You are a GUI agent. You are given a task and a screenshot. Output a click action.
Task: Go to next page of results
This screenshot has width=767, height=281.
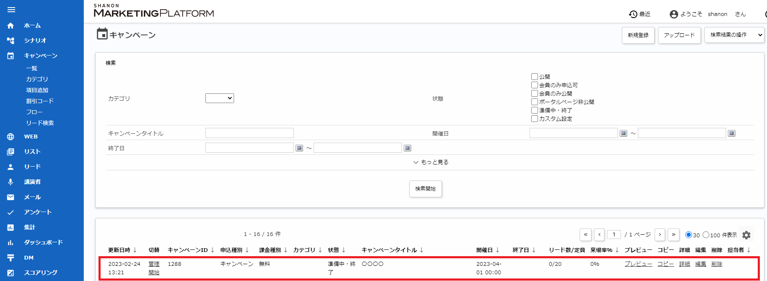click(660, 235)
